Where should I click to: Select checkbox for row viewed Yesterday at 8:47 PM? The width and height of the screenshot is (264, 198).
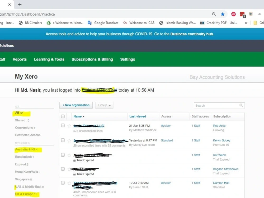(63, 140)
